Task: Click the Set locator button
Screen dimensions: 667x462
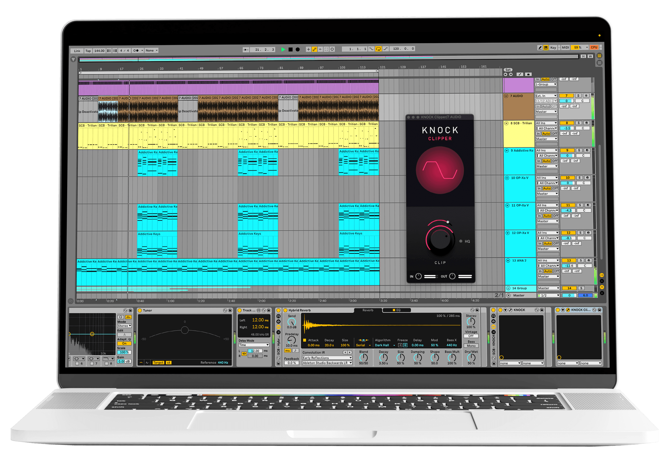Action: pos(508,70)
